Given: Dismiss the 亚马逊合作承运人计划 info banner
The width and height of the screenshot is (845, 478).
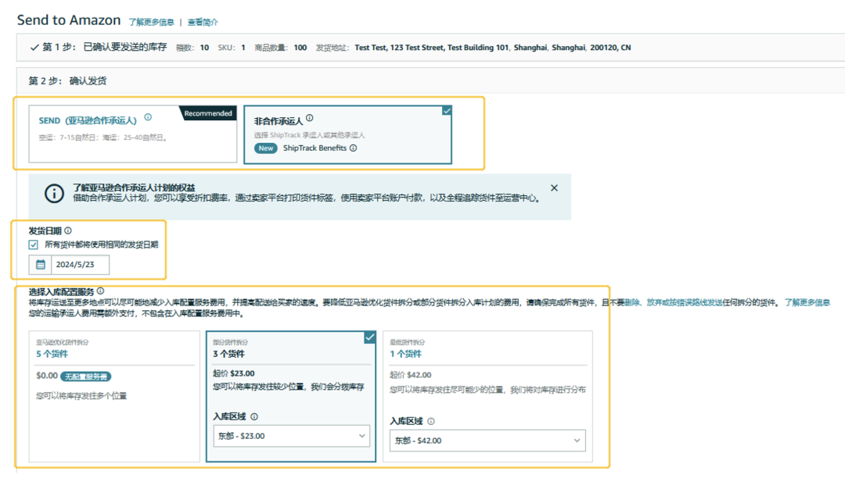Looking at the screenshot, I should click(554, 188).
